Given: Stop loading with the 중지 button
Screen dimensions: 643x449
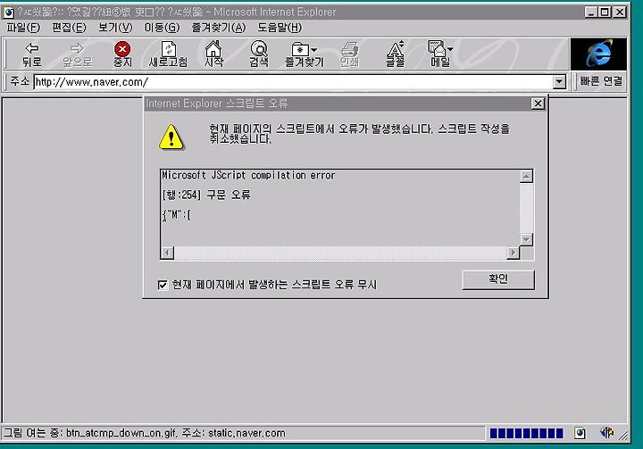Looking at the screenshot, I should click(122, 54).
